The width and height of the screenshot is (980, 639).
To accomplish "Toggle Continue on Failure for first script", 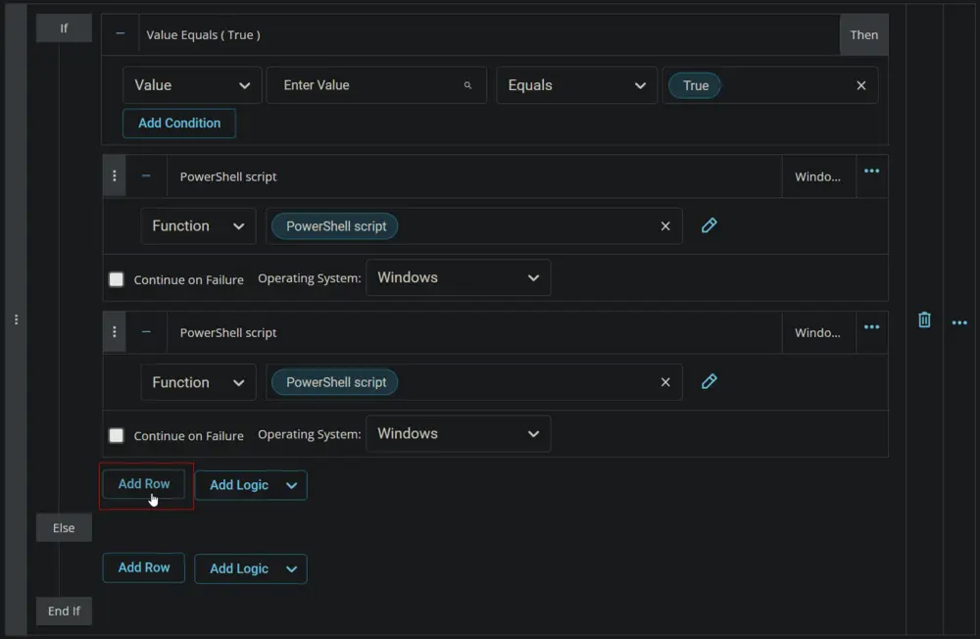I will click(117, 279).
